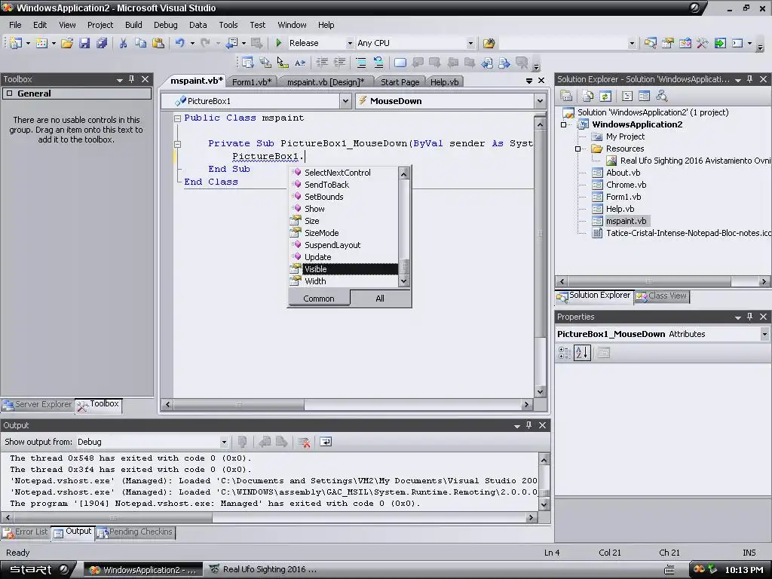
Task: Select Real Ufo Sighting 2016 taskbar item
Action: (263, 570)
